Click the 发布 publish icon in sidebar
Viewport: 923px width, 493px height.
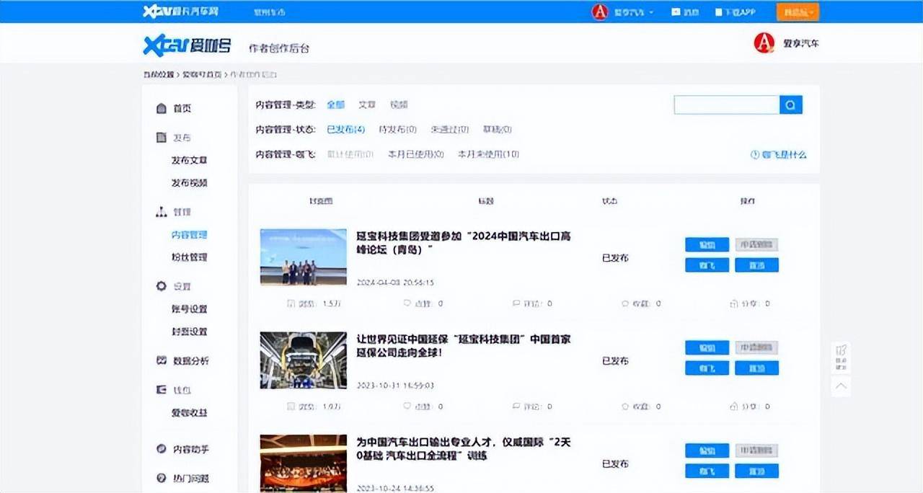pyautogui.click(x=162, y=138)
